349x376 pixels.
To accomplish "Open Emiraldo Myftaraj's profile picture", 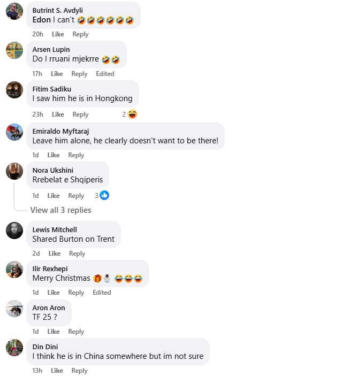I will tap(14, 132).
